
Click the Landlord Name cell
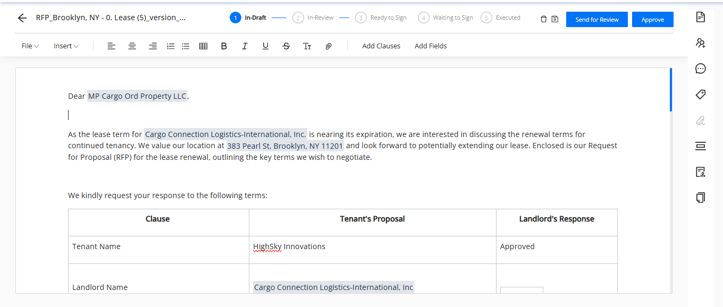[x=158, y=279]
